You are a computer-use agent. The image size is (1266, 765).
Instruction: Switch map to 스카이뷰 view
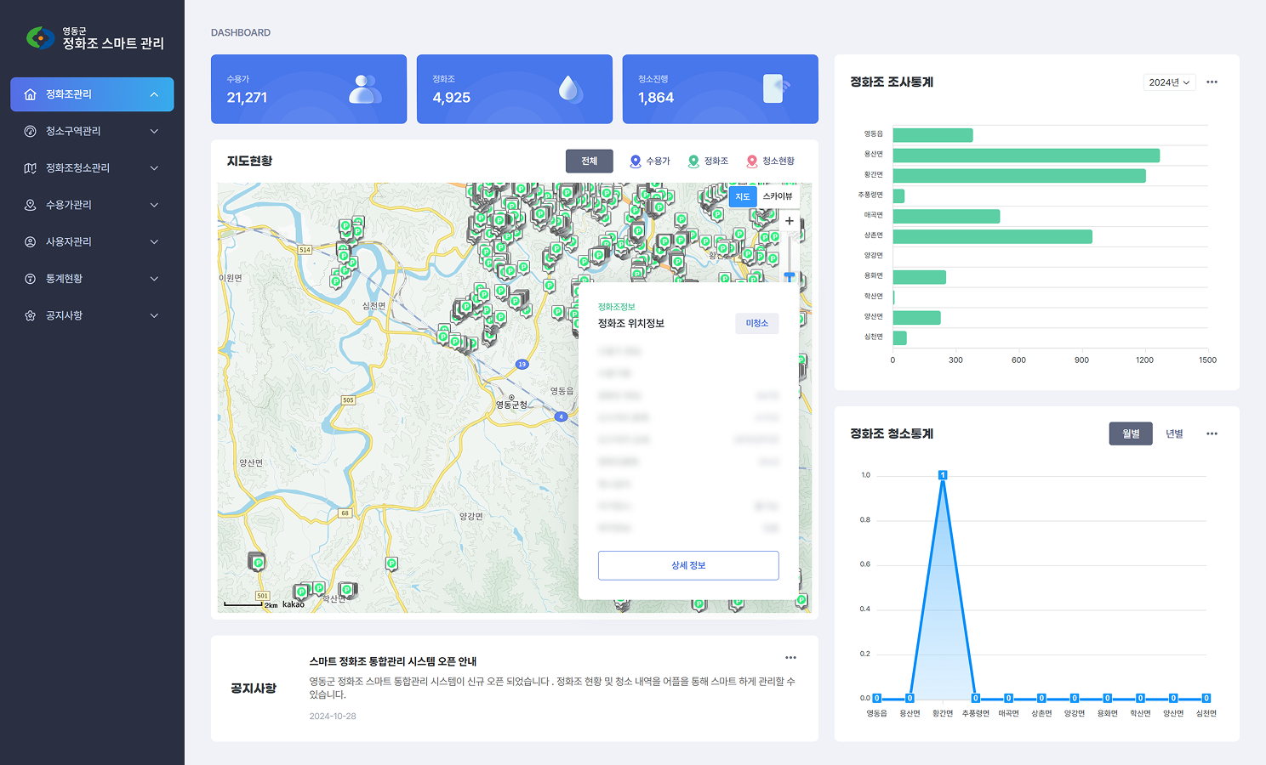tap(777, 196)
